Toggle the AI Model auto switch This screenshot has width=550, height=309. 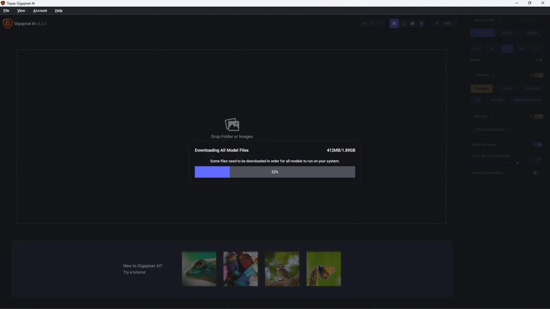(538, 75)
